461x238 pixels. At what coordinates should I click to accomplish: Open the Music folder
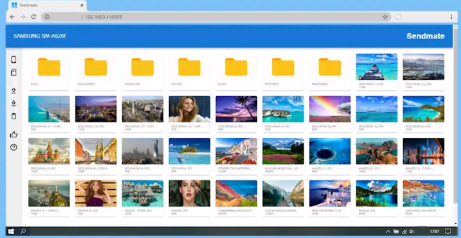coord(236,72)
